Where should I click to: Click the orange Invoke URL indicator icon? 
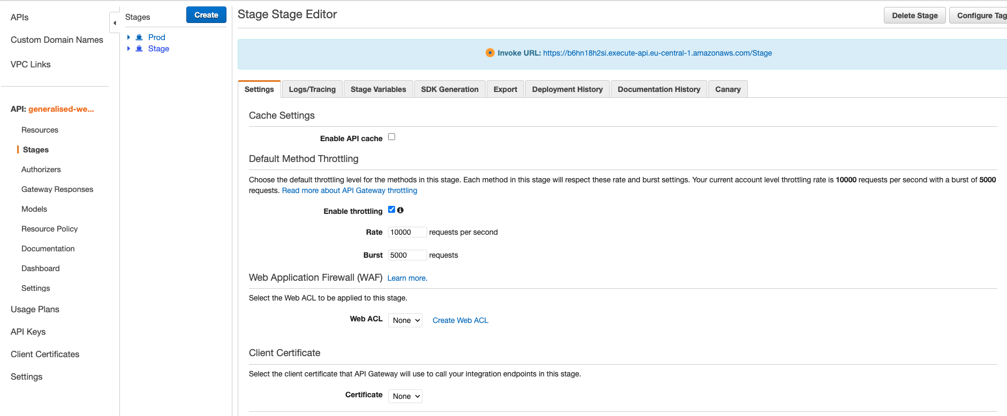point(490,53)
